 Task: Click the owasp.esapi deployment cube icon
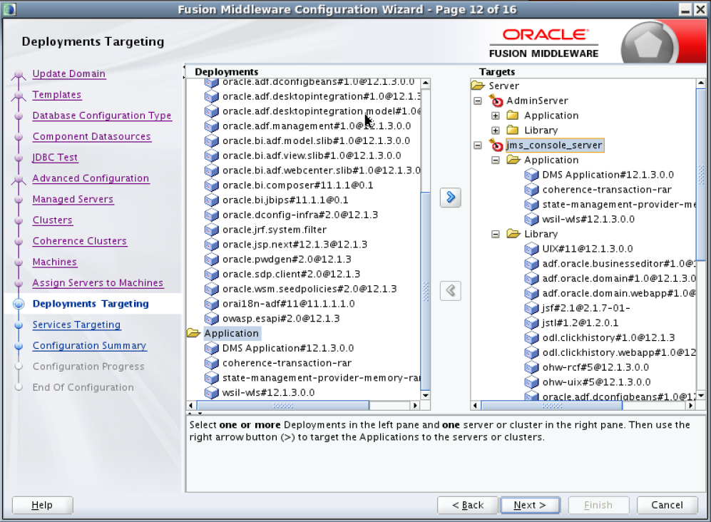(211, 319)
